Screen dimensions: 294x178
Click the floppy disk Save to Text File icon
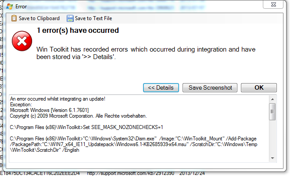(70, 18)
